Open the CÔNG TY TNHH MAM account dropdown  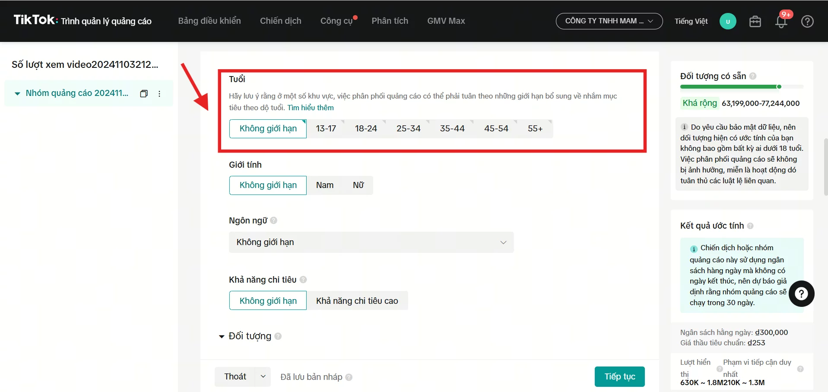click(x=609, y=21)
